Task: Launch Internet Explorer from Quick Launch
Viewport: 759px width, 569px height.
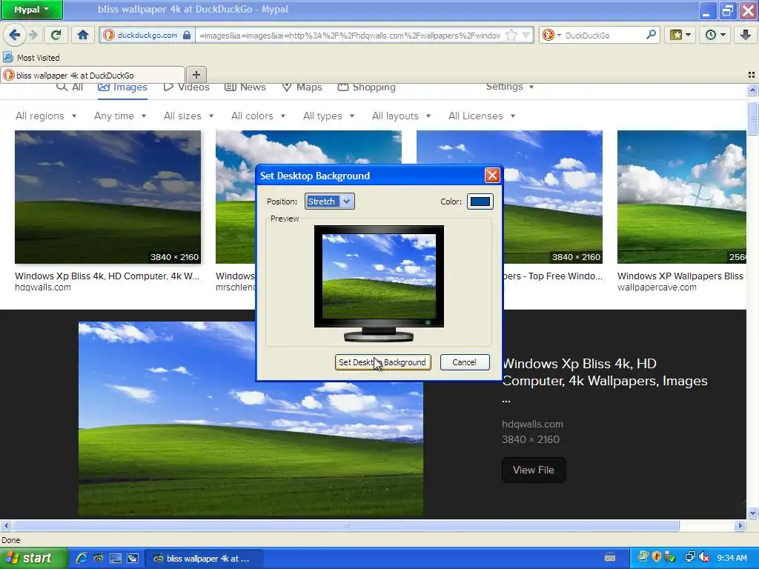Action: pyautogui.click(x=82, y=559)
